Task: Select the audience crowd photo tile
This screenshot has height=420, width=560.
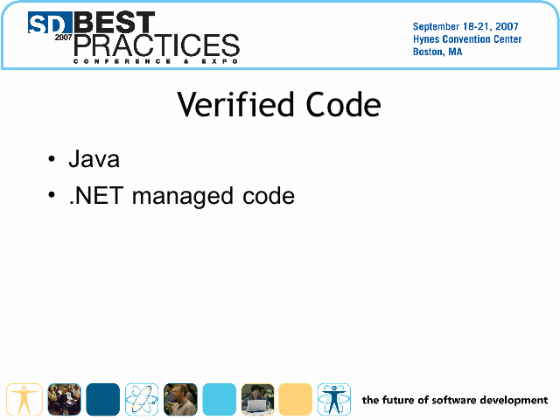Action: [x=64, y=399]
